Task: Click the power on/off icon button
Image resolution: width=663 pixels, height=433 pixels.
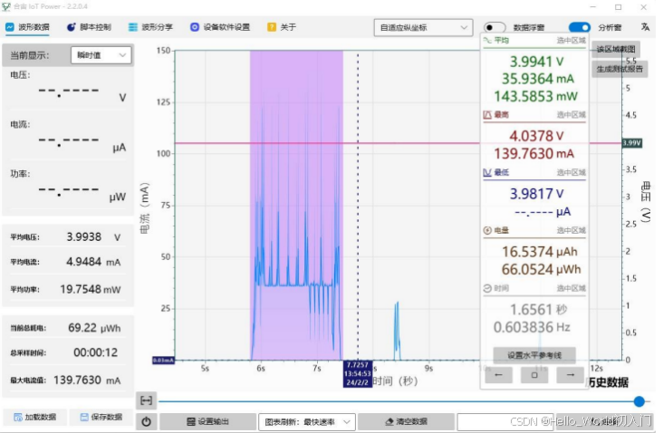Action: coord(147,421)
